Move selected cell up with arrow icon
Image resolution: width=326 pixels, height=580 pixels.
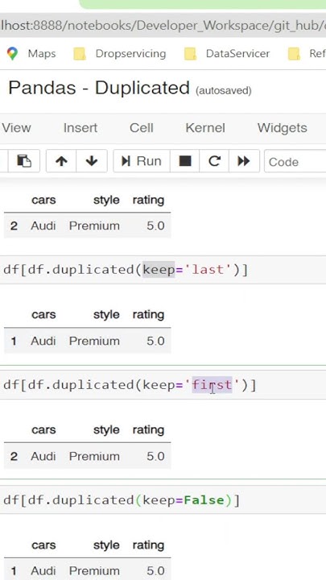pos(61,161)
